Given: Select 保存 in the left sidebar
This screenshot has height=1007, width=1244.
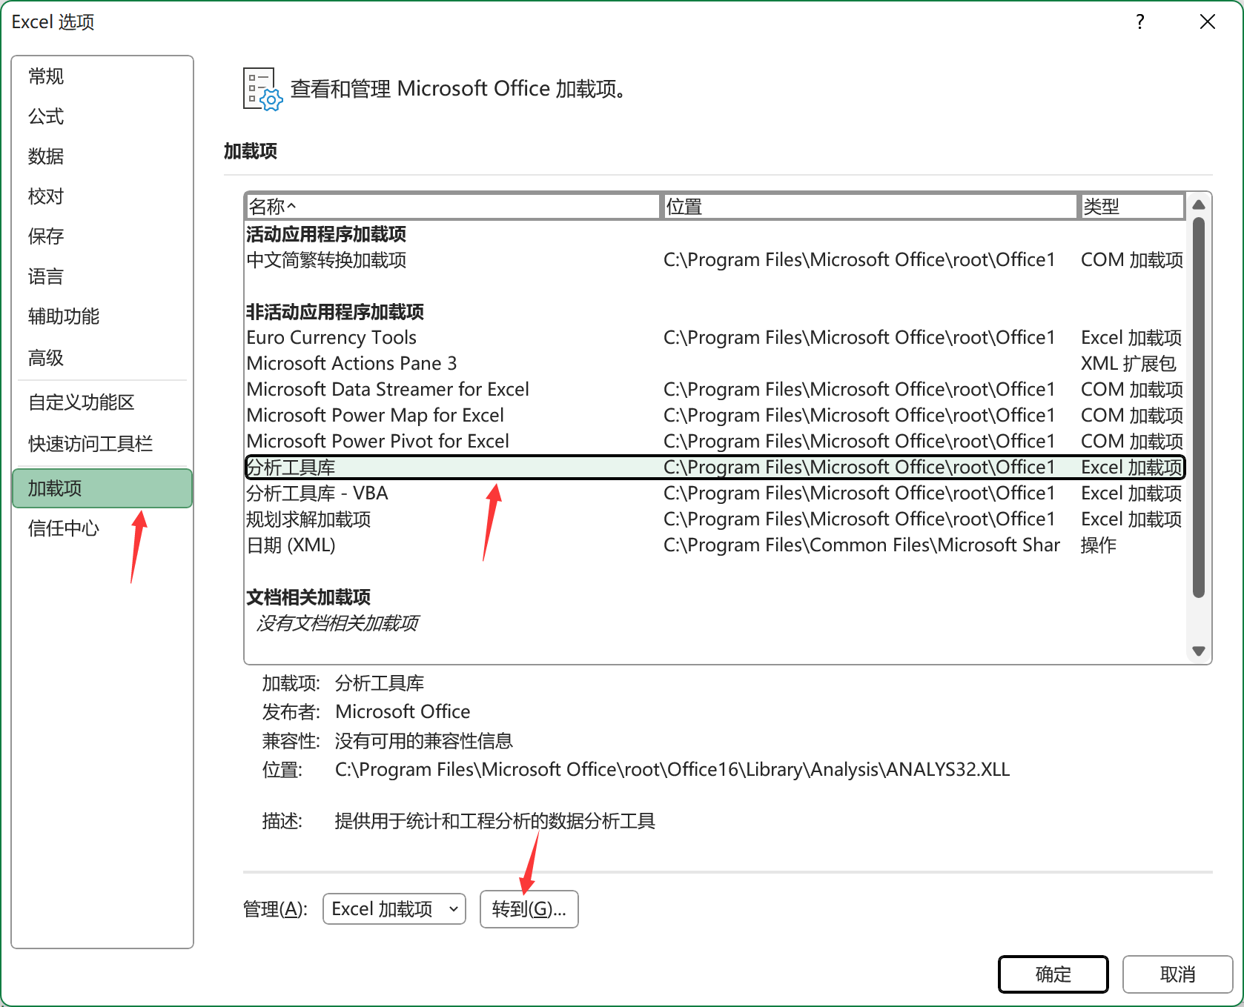Looking at the screenshot, I should pos(102,236).
